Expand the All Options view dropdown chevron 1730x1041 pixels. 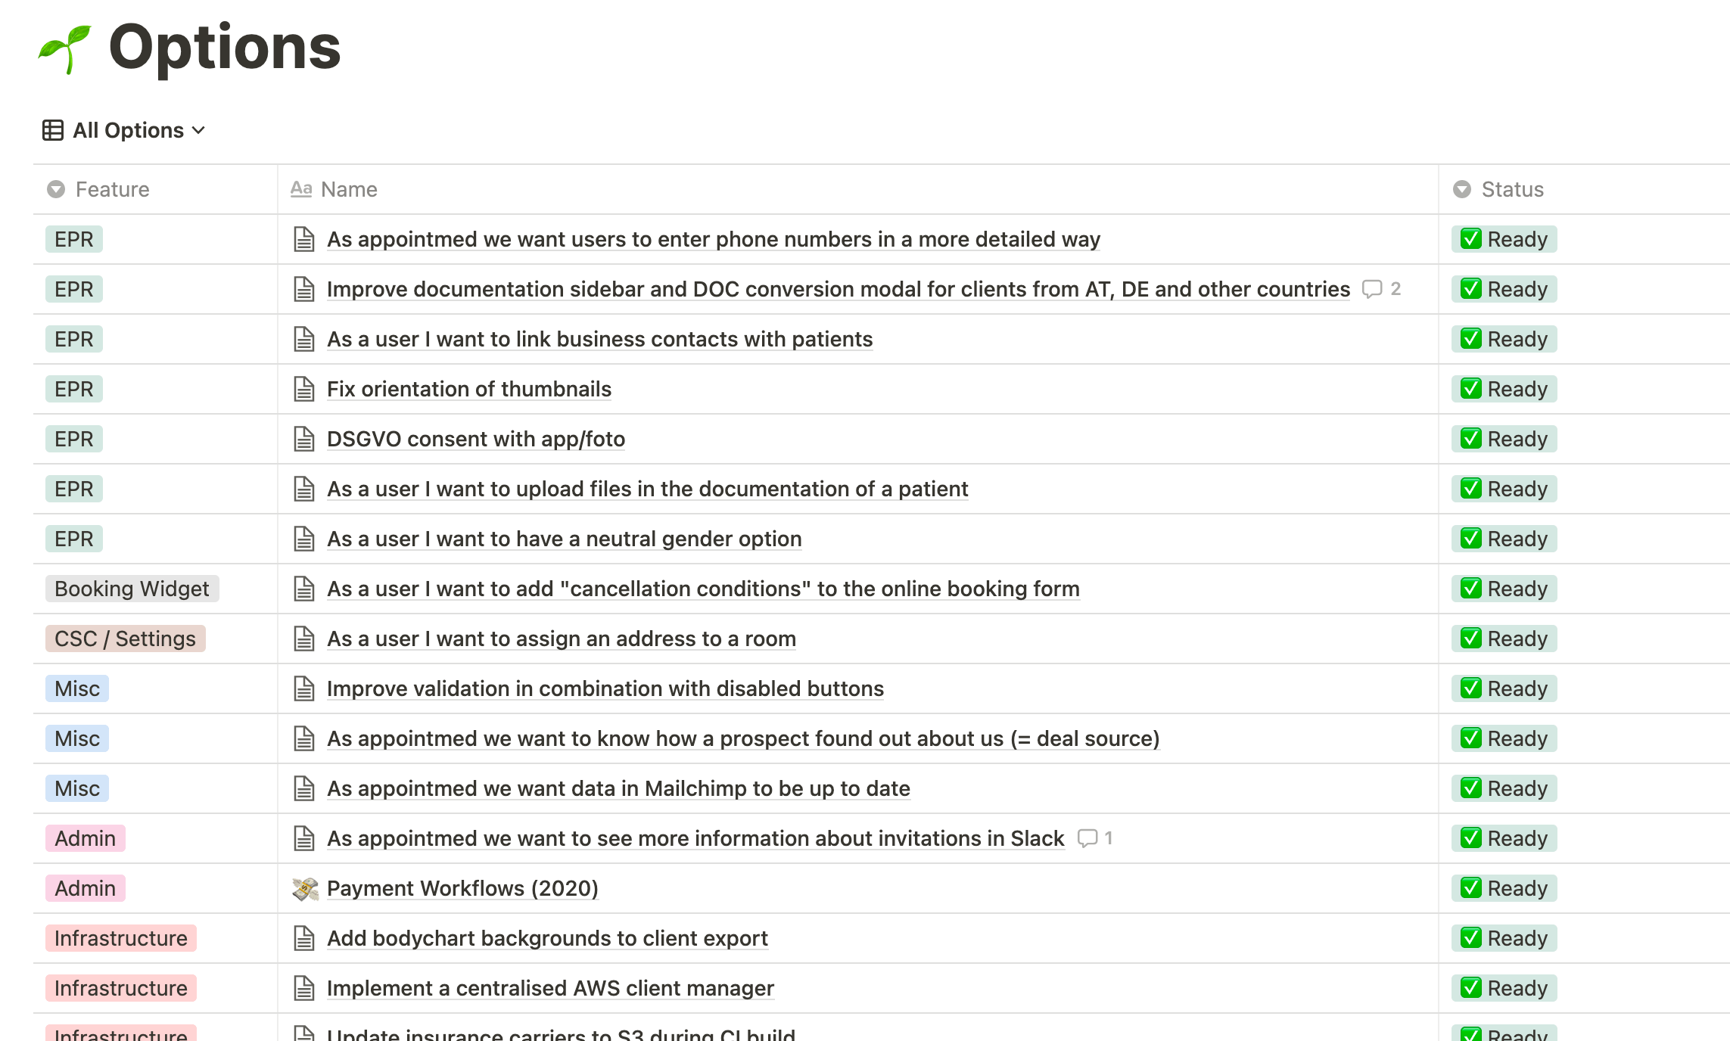pos(198,130)
